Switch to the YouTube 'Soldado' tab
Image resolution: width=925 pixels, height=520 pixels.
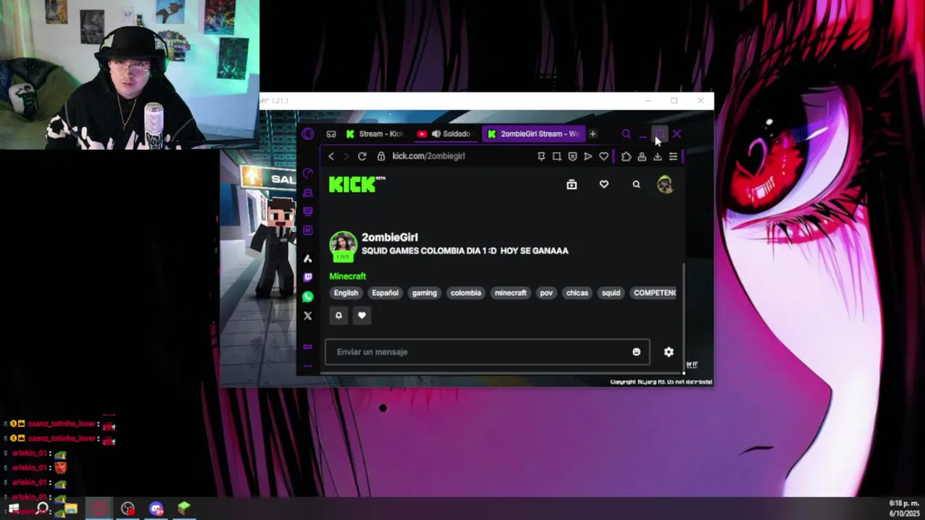(444, 134)
